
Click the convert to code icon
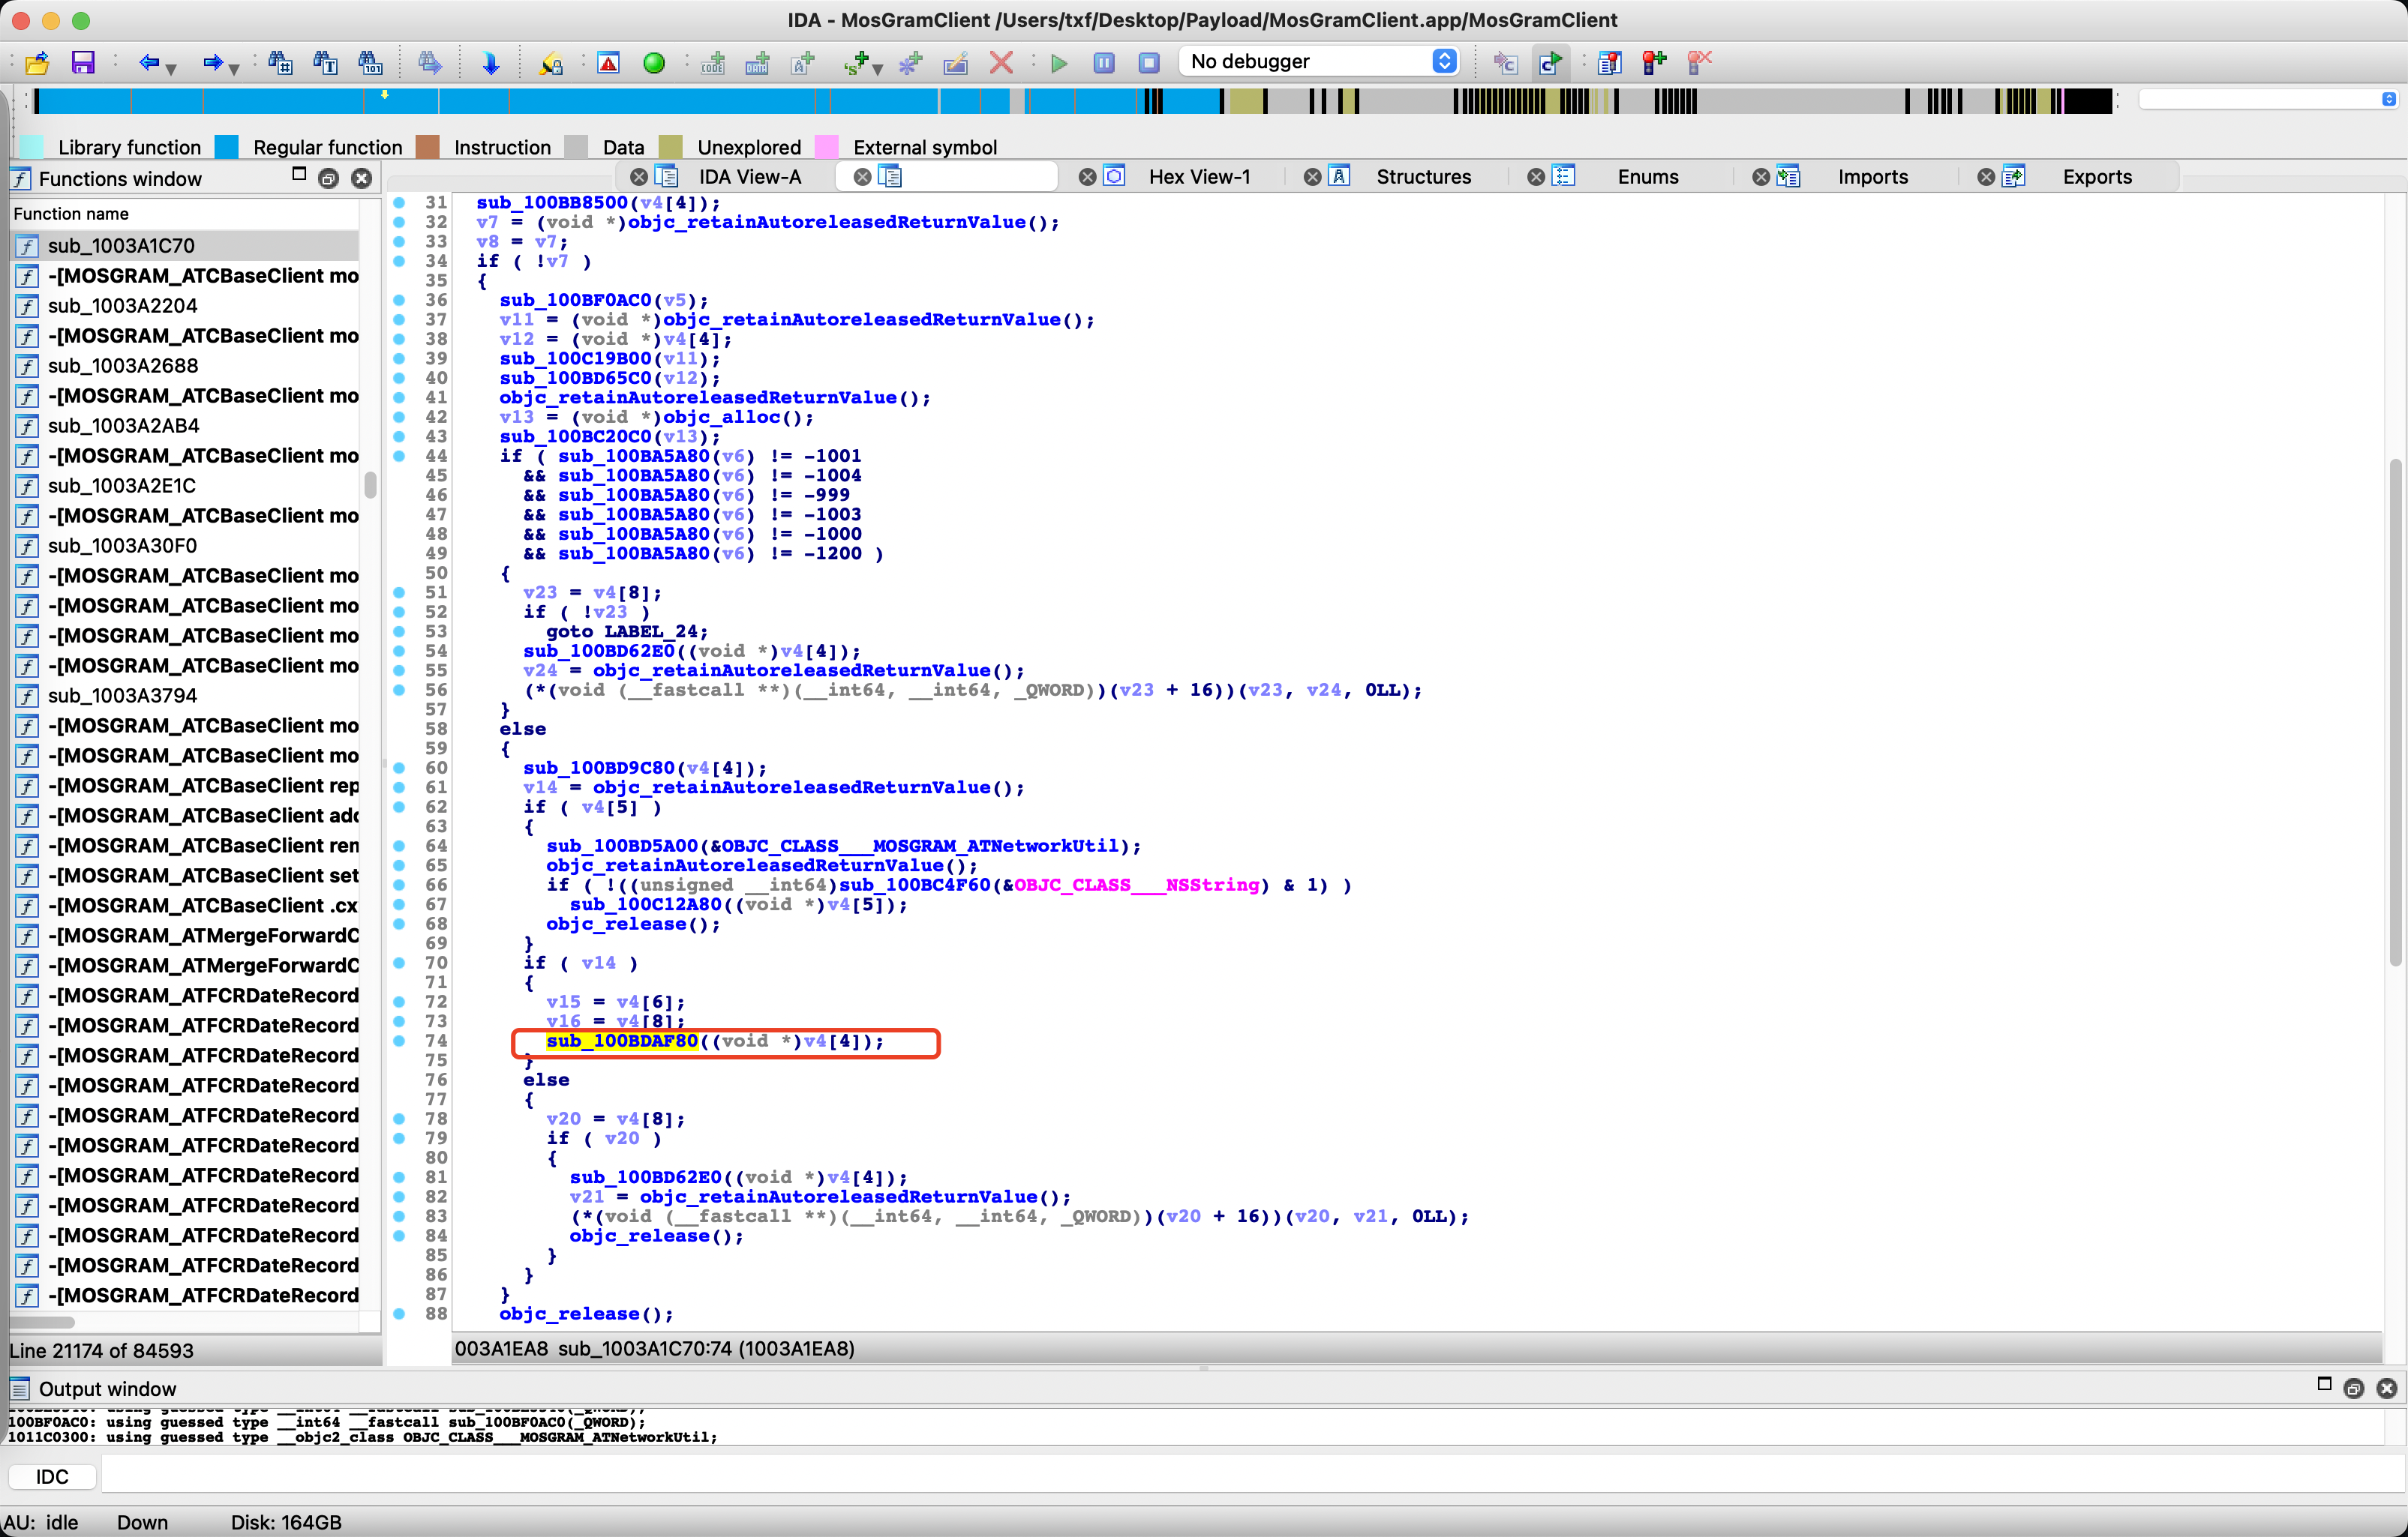tap(713, 63)
